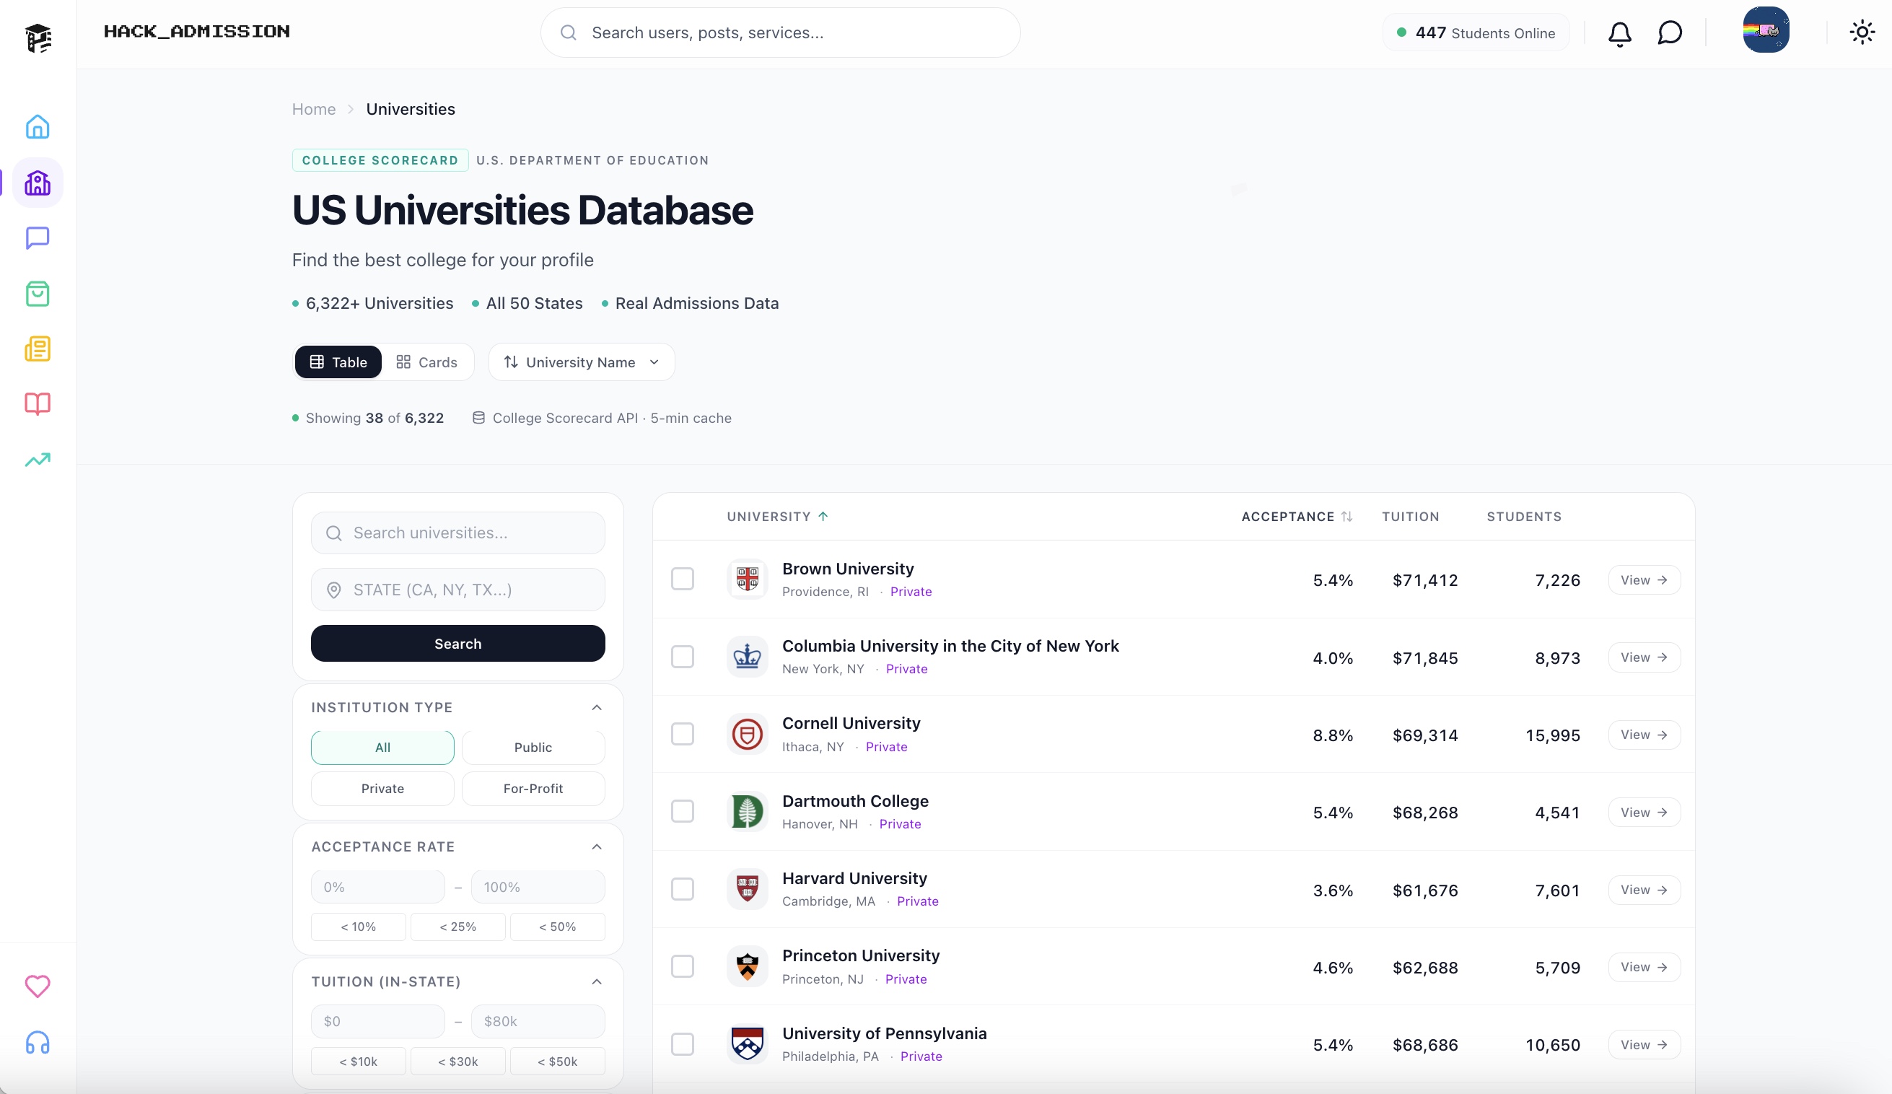This screenshot has height=1094, width=1892.
Task: Open the trending stats icon in sidebar
Action: tap(38, 460)
